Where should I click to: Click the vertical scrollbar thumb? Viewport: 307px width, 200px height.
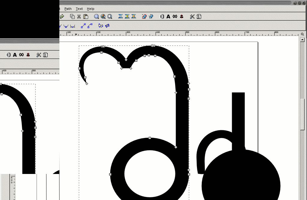pos(303,114)
